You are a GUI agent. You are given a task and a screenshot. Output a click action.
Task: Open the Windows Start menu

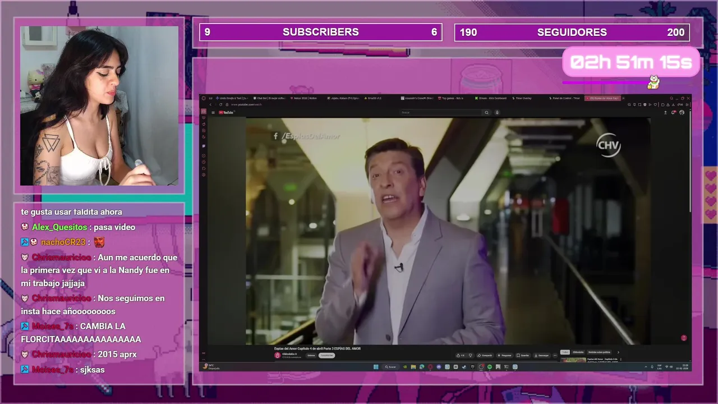click(376, 367)
